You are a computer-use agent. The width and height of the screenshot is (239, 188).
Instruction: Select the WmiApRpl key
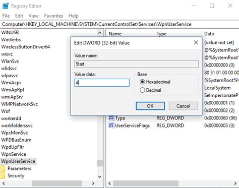click(x=13, y=90)
